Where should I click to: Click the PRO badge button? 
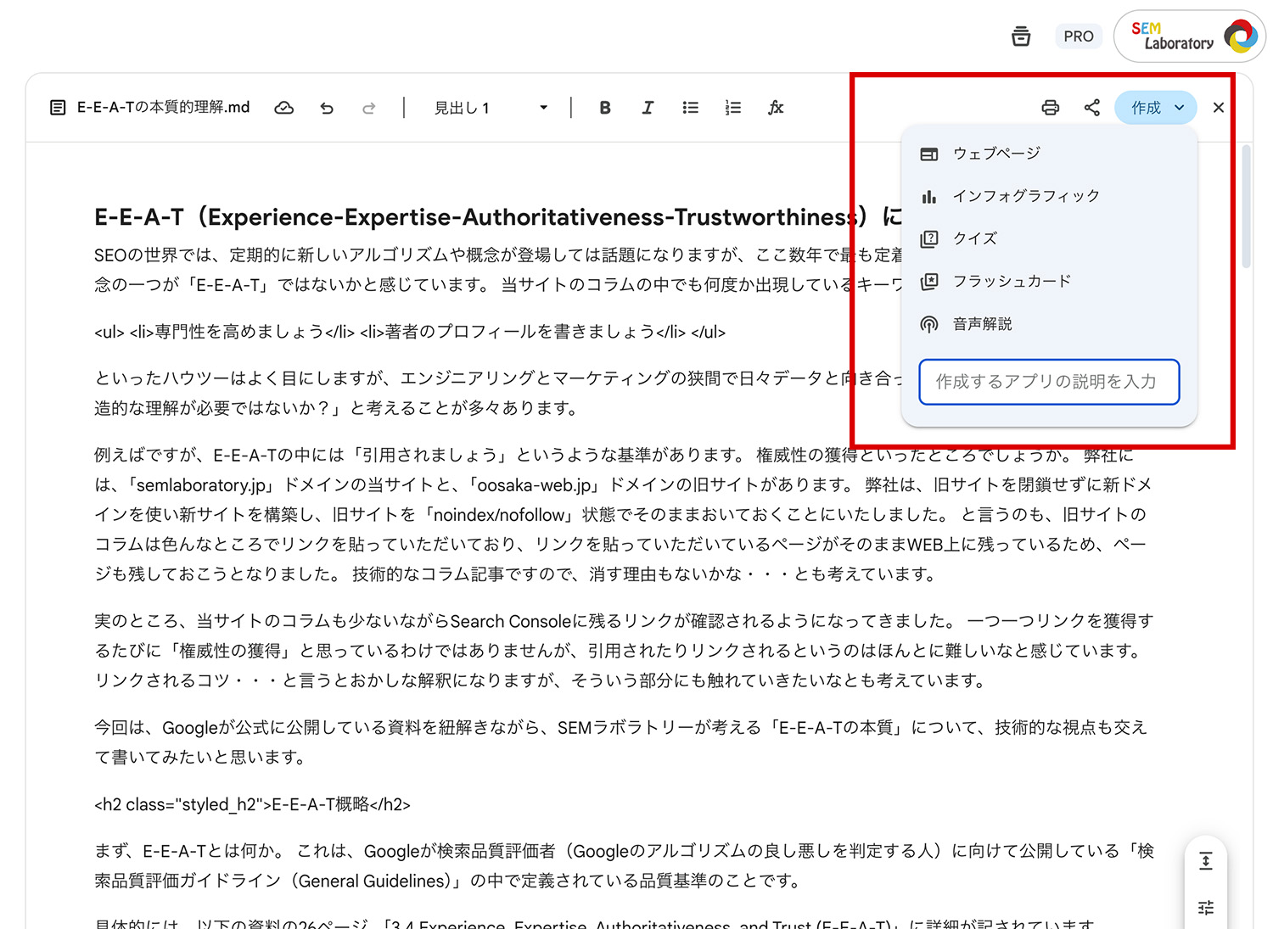[x=1078, y=36]
